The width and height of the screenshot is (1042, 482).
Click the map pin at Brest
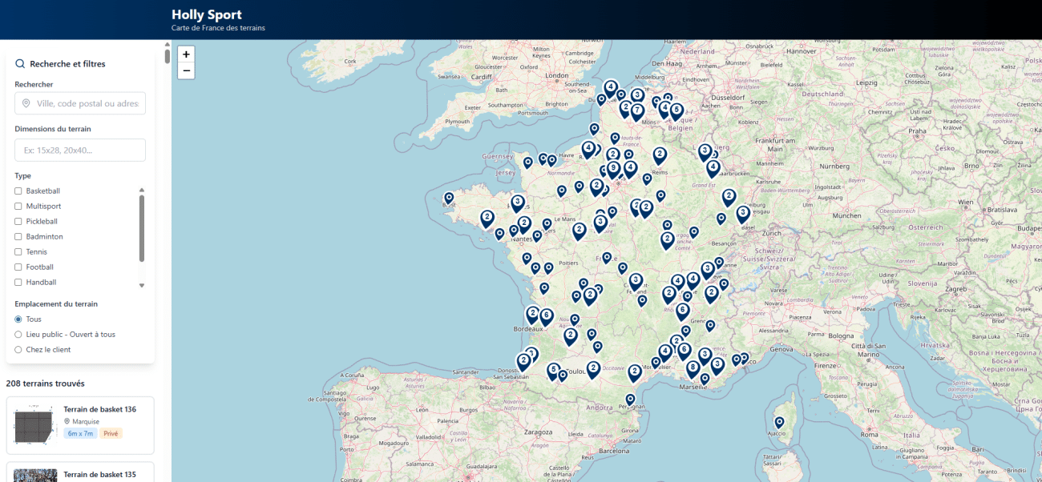[449, 198]
